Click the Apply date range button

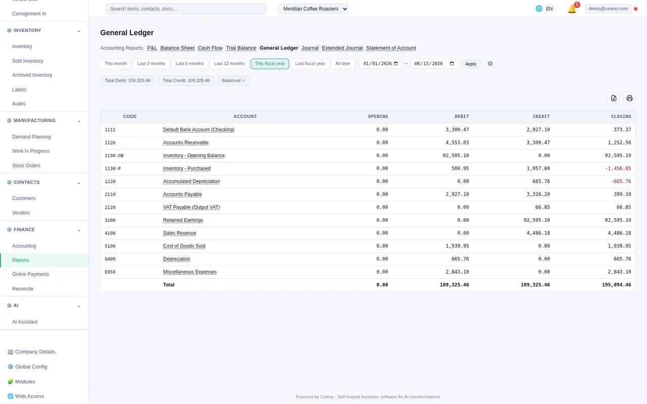(x=471, y=64)
